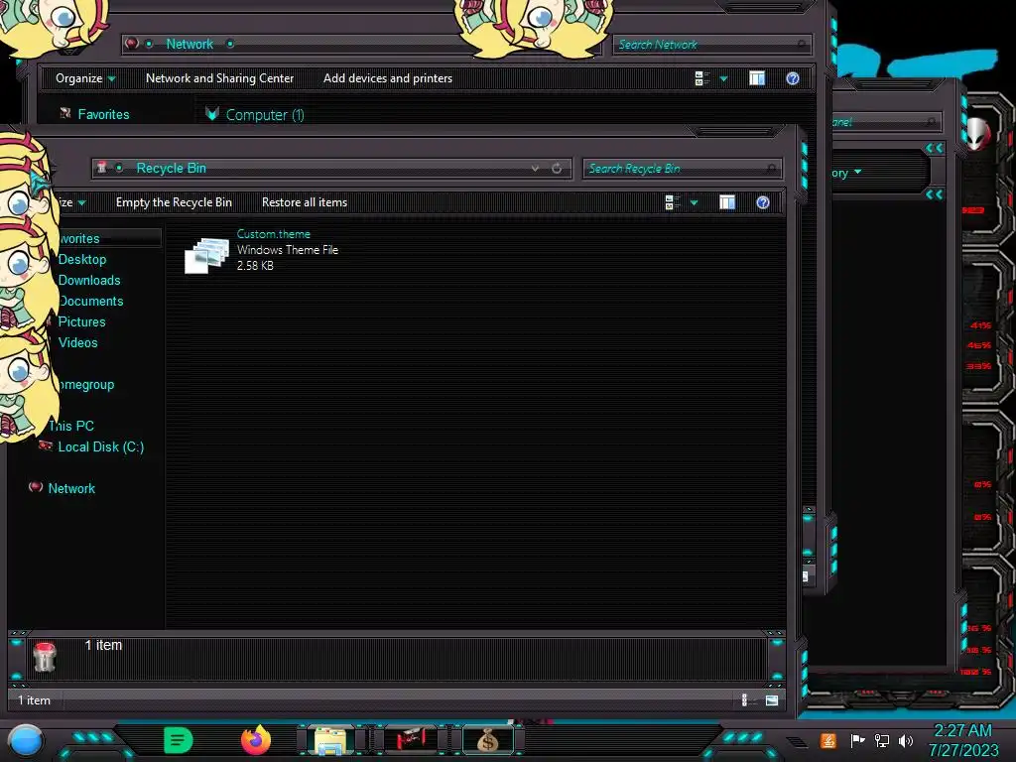
Task: Focus Control Panel search field
Action: coord(885,122)
